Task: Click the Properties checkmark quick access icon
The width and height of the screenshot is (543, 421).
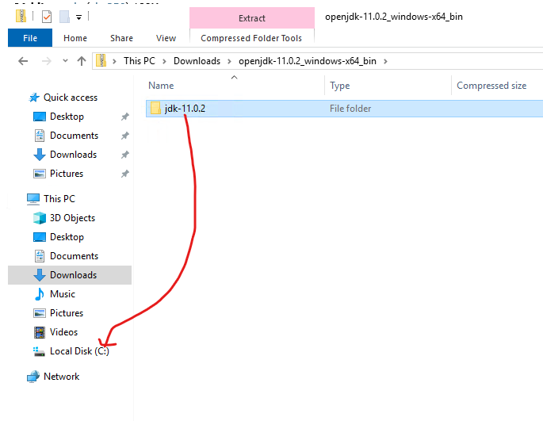Action: (x=47, y=17)
